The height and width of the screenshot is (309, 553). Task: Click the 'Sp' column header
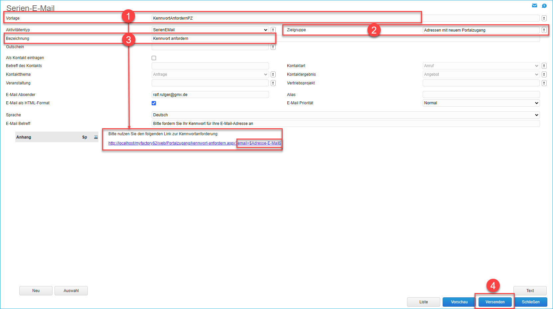[84, 137]
